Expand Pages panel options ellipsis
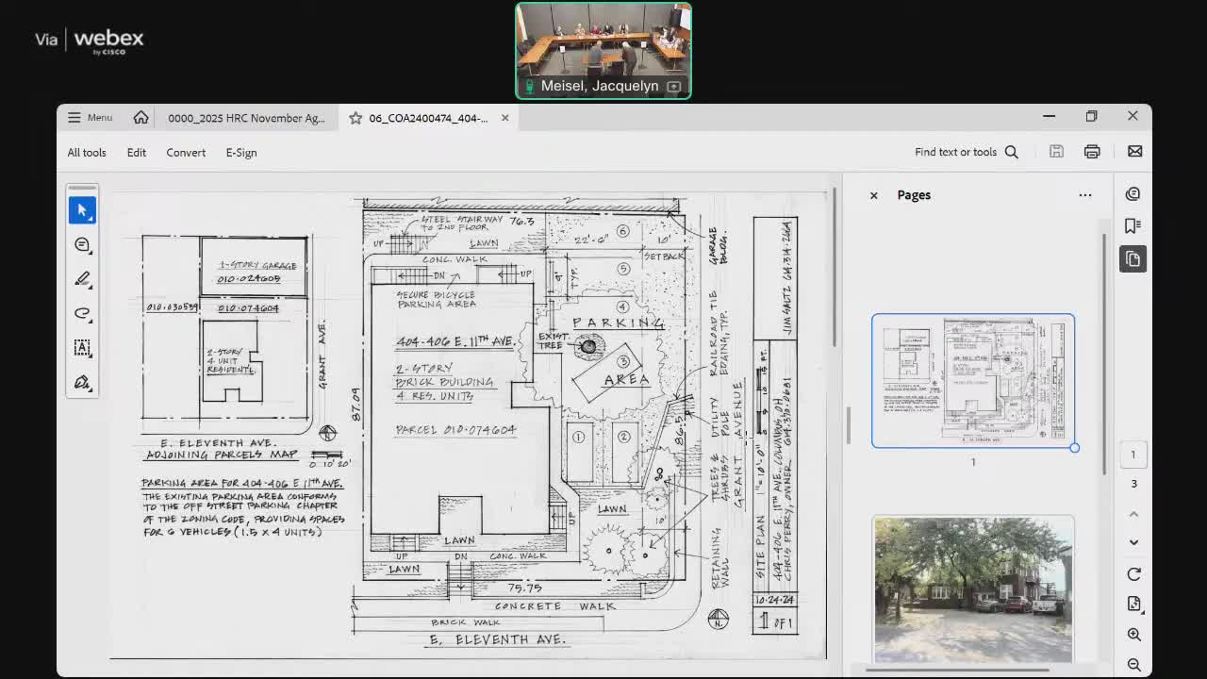Screen dimensions: 1207x679 pyautogui.click(x=1084, y=195)
